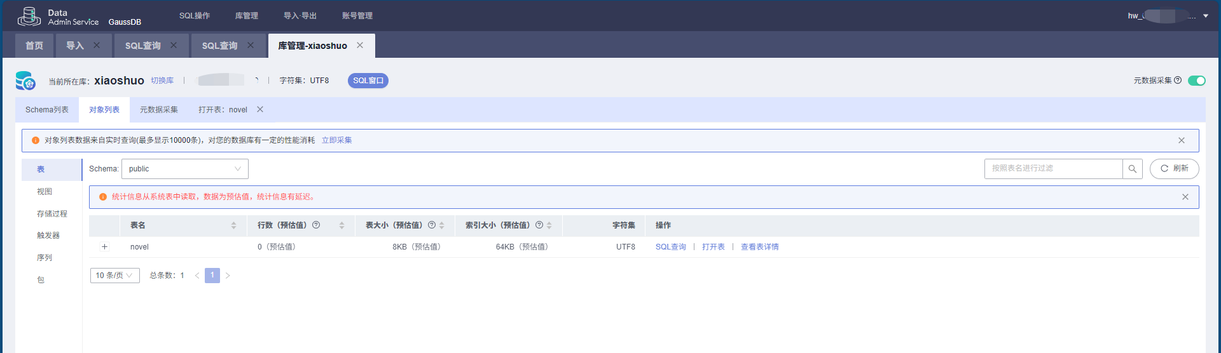Open the 10 条/页 page size dropdown
Screen dimensions: 1221x353
click(x=115, y=276)
